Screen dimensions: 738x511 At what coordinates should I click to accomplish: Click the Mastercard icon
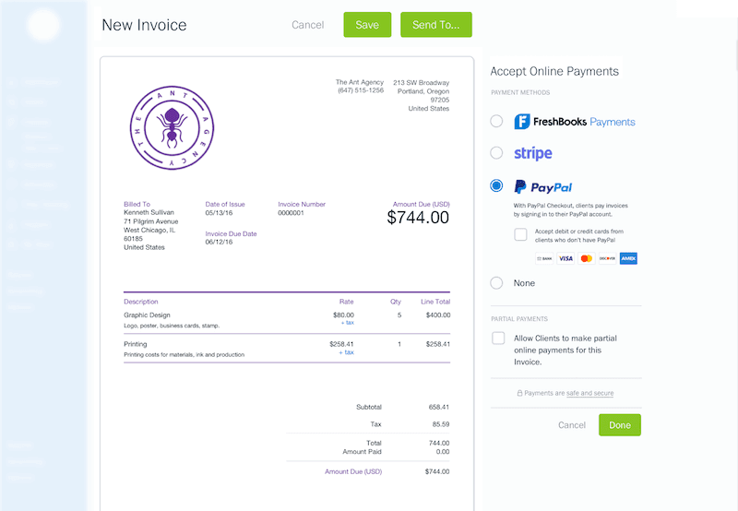pyautogui.click(x=586, y=258)
